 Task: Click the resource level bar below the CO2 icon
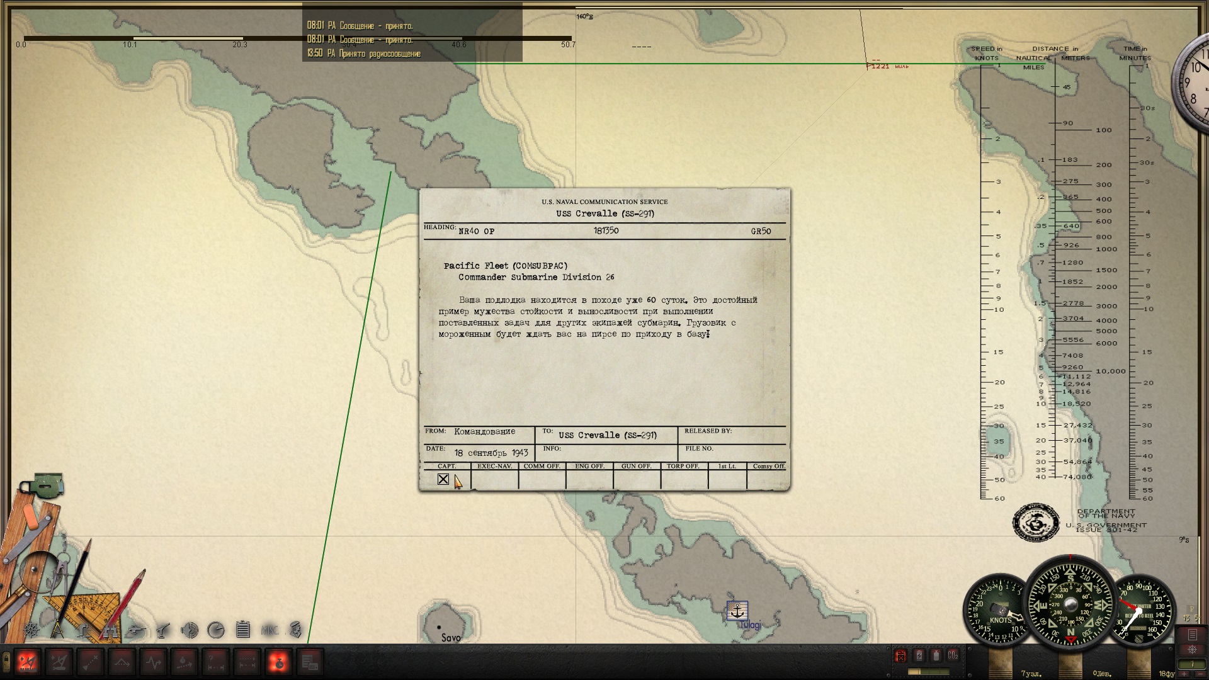pyautogui.click(x=928, y=672)
